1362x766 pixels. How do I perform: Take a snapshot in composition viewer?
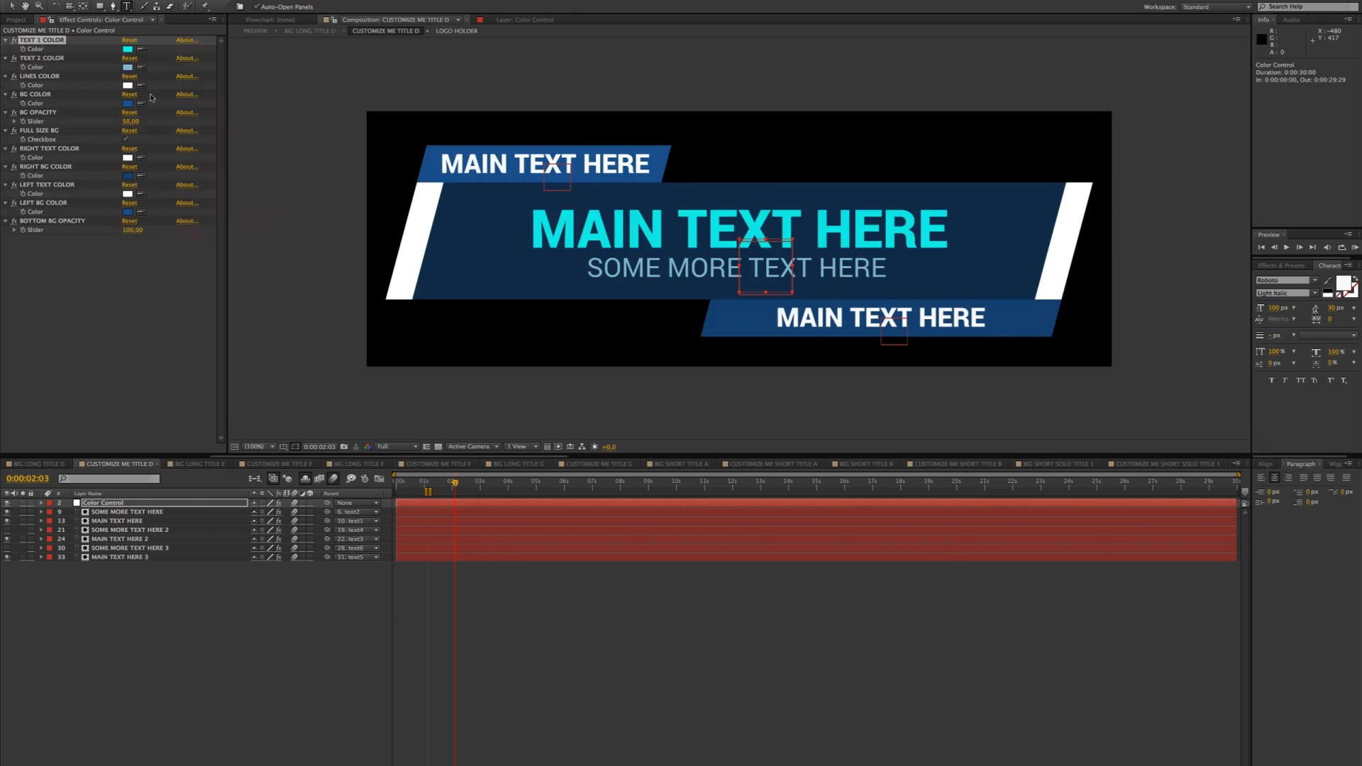(344, 447)
